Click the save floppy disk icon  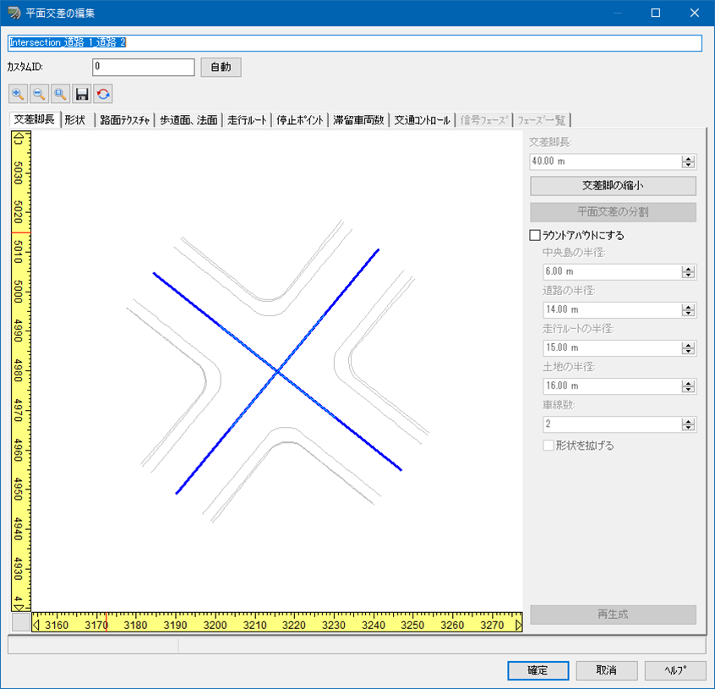coord(82,94)
